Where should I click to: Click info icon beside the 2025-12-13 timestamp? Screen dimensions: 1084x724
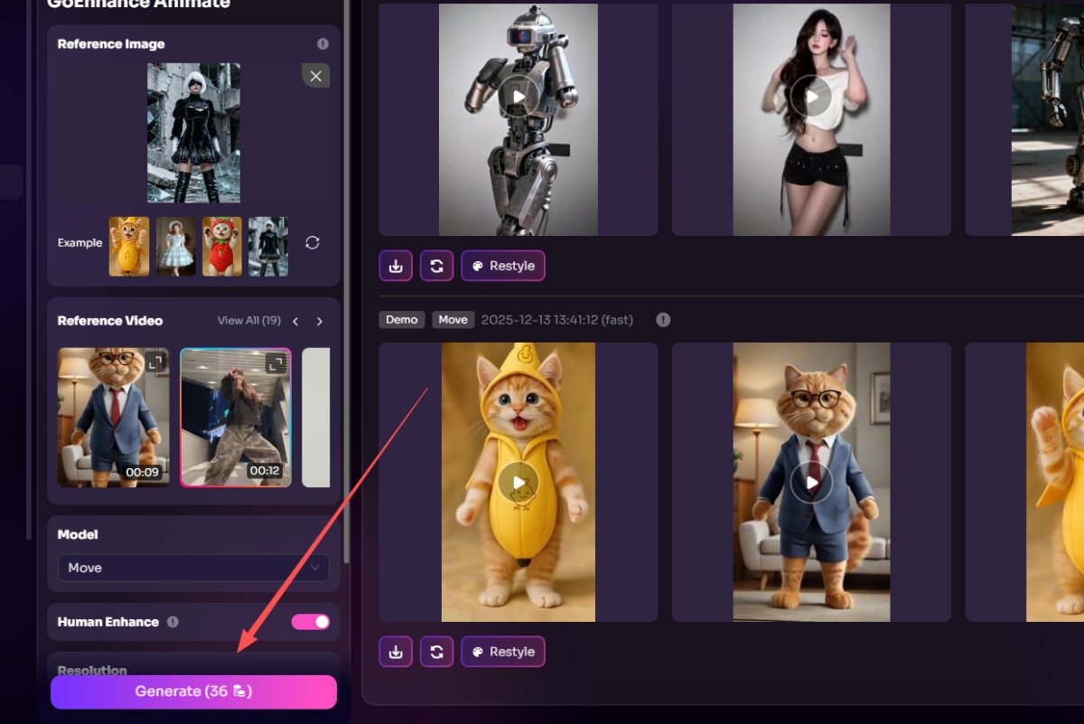point(663,320)
